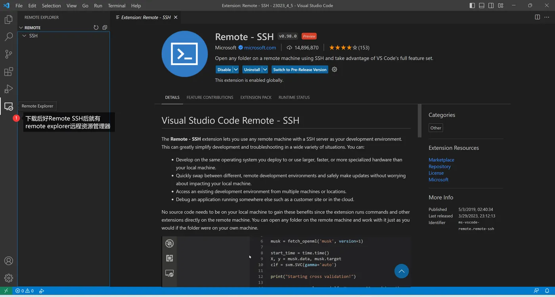Select the Remote Explorer activity bar icon
555x297 pixels.
[x=8, y=107]
